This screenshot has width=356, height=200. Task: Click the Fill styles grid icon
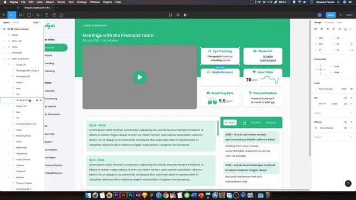coord(345,98)
